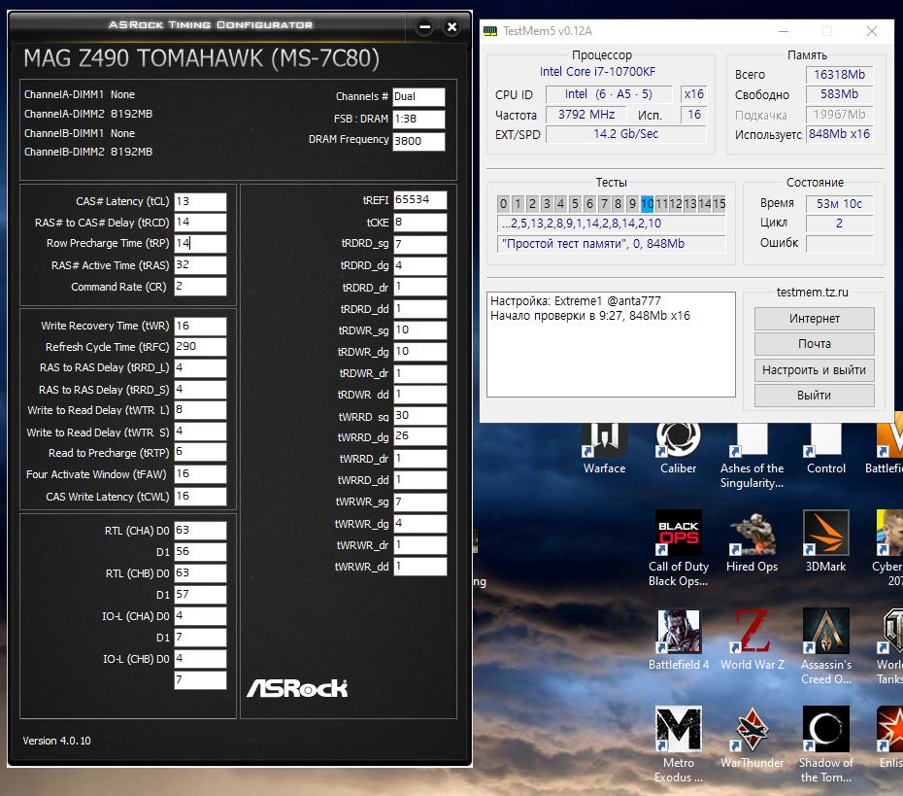The width and height of the screenshot is (903, 796).
Task: Click the cycle count value 2
Action: coord(839,224)
